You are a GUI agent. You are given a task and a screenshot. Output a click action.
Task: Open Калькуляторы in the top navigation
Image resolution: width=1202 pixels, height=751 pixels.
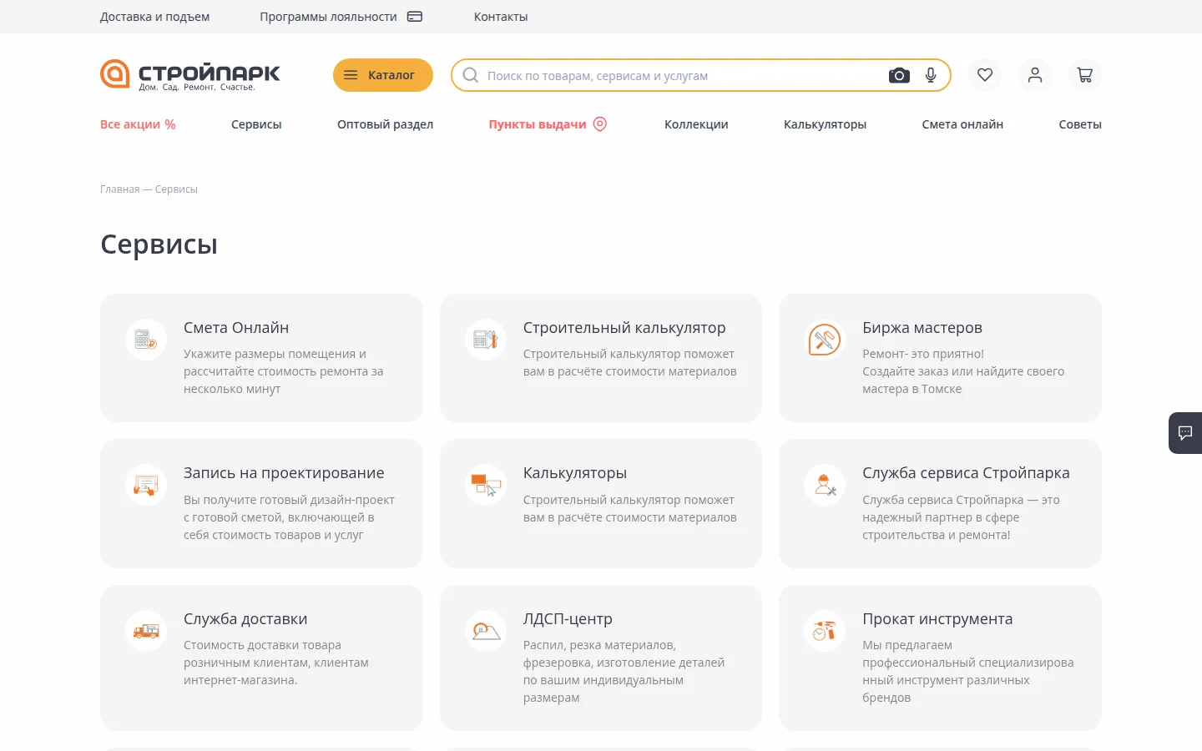coord(825,124)
